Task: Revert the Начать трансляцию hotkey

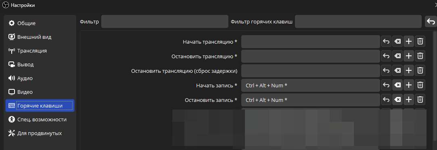Action: (386, 42)
